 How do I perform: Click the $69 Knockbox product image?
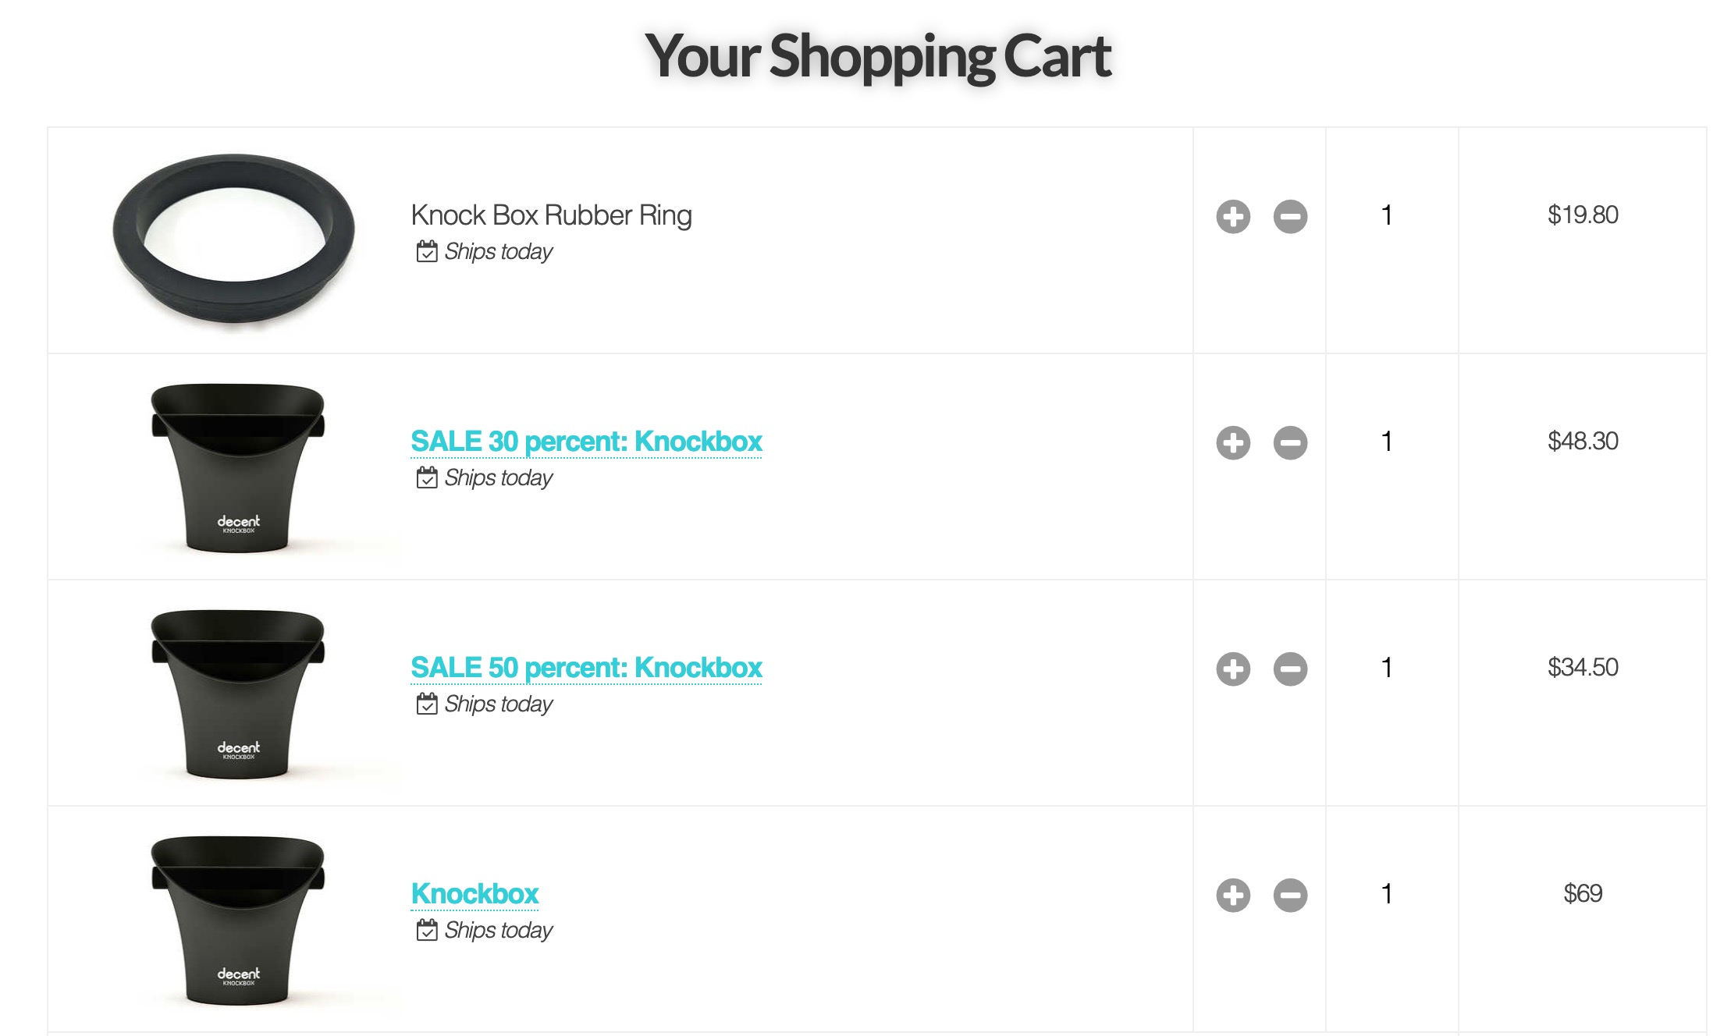pos(237,919)
